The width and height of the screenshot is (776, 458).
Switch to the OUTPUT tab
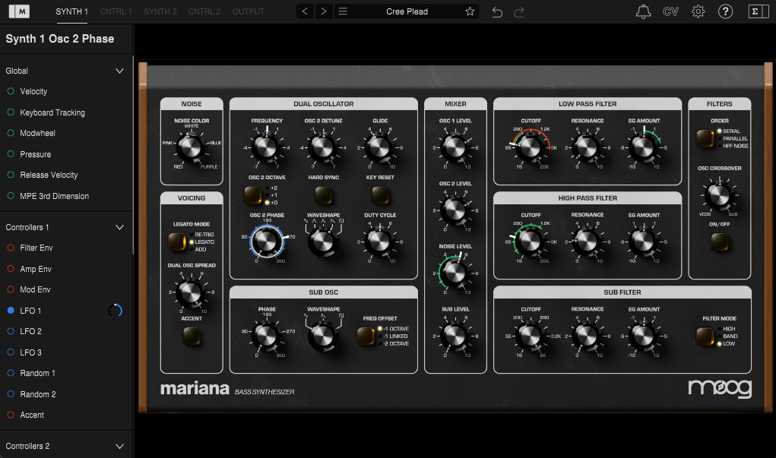click(249, 11)
